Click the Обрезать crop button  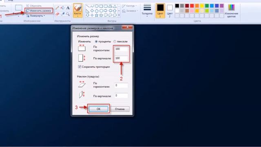click(x=34, y=6)
